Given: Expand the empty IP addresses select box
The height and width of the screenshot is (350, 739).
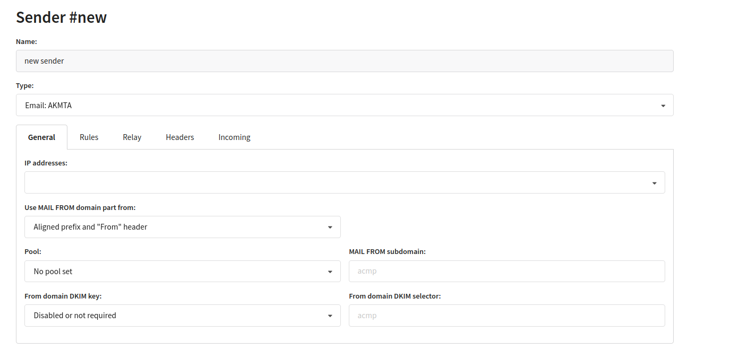Looking at the screenshot, I should point(340,182).
